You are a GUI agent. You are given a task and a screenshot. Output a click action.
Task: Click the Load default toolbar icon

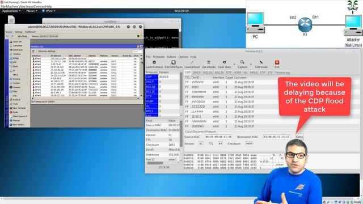point(192,62)
